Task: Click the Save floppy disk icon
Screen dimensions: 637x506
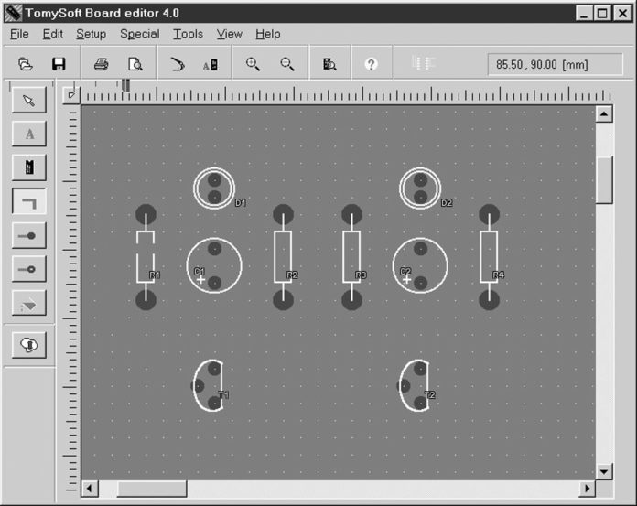Action: pyautogui.click(x=59, y=64)
